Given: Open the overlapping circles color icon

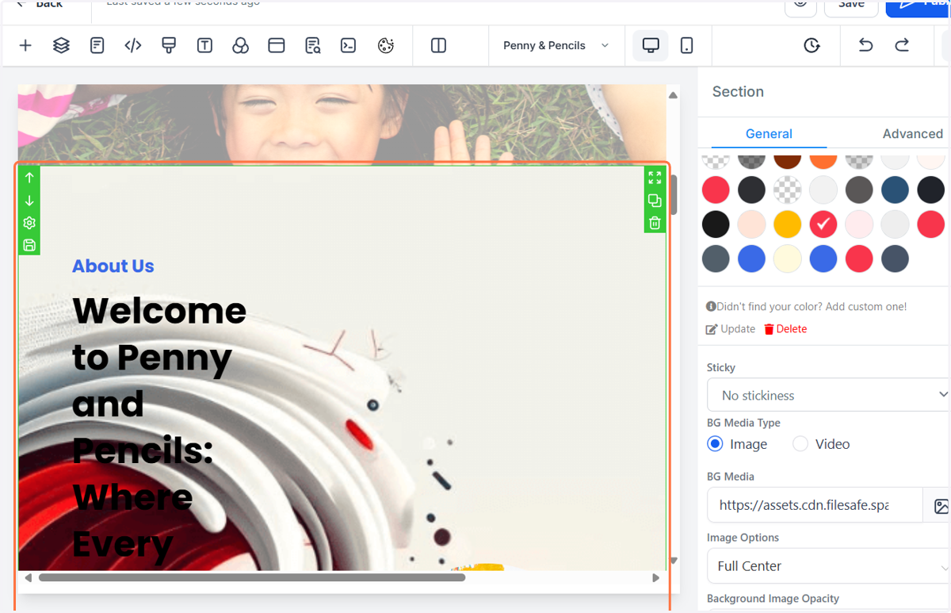Looking at the screenshot, I should pyautogui.click(x=240, y=46).
